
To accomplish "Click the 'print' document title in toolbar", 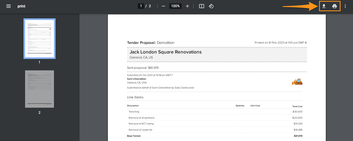I will [x=21, y=6].
